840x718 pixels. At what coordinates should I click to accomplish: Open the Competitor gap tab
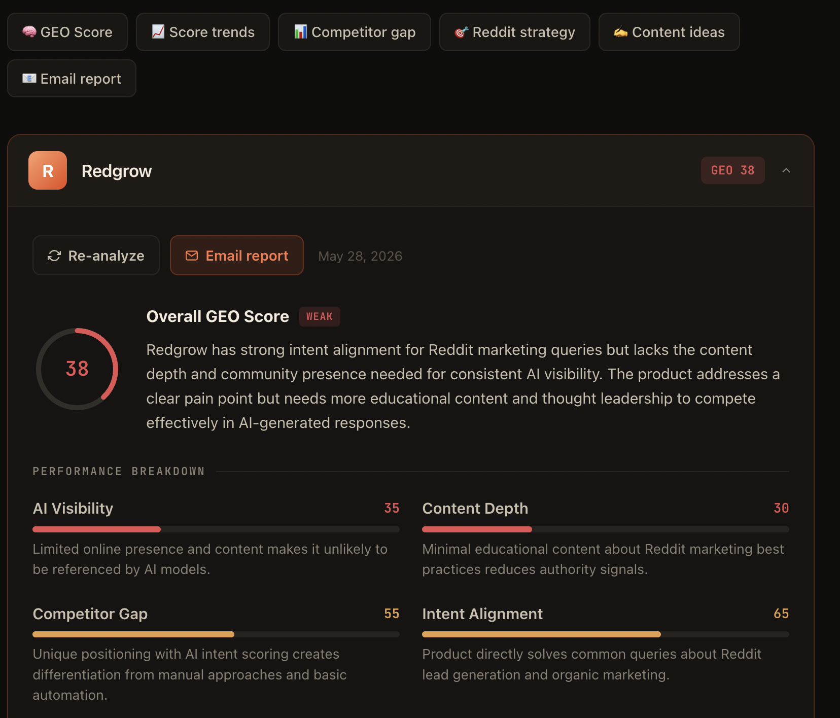coord(355,32)
